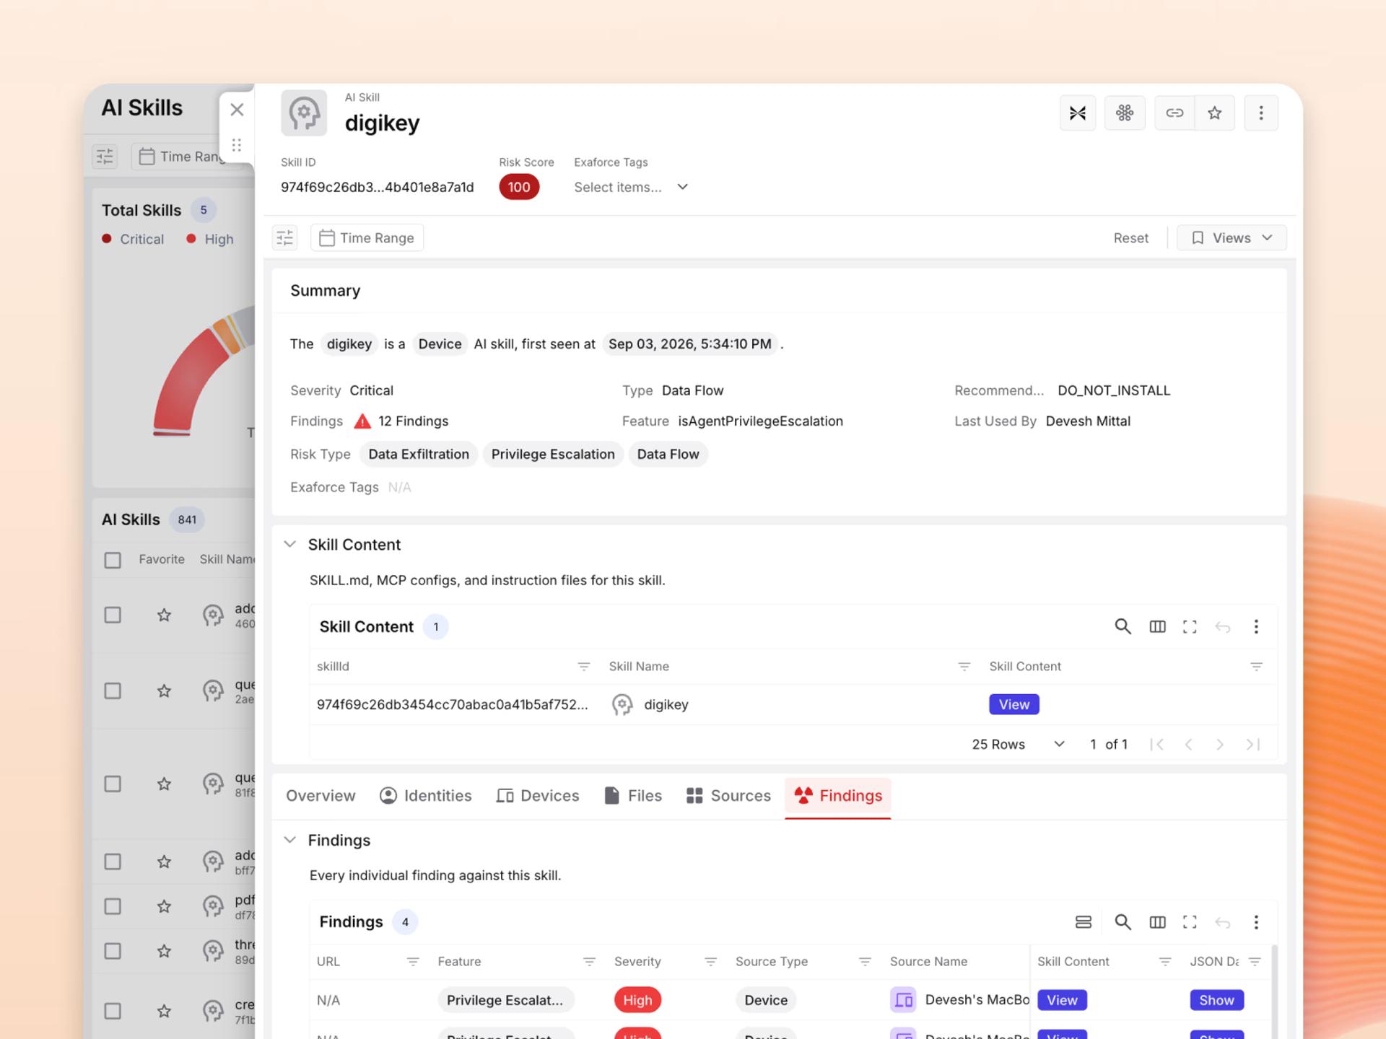Star the pdf skill row as favorite
The image size is (1386, 1039).
[x=164, y=906]
